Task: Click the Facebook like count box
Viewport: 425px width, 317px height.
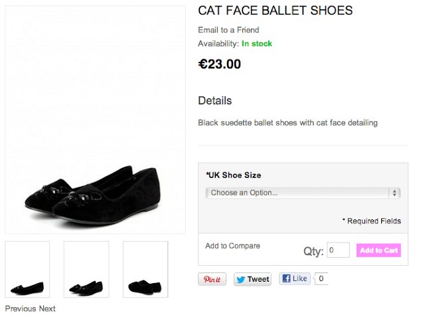Action: click(x=321, y=279)
